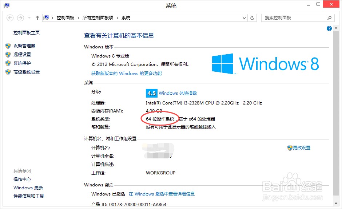342x209 pixels.
Task: Refresh the control panel page
Action: pos(252,18)
